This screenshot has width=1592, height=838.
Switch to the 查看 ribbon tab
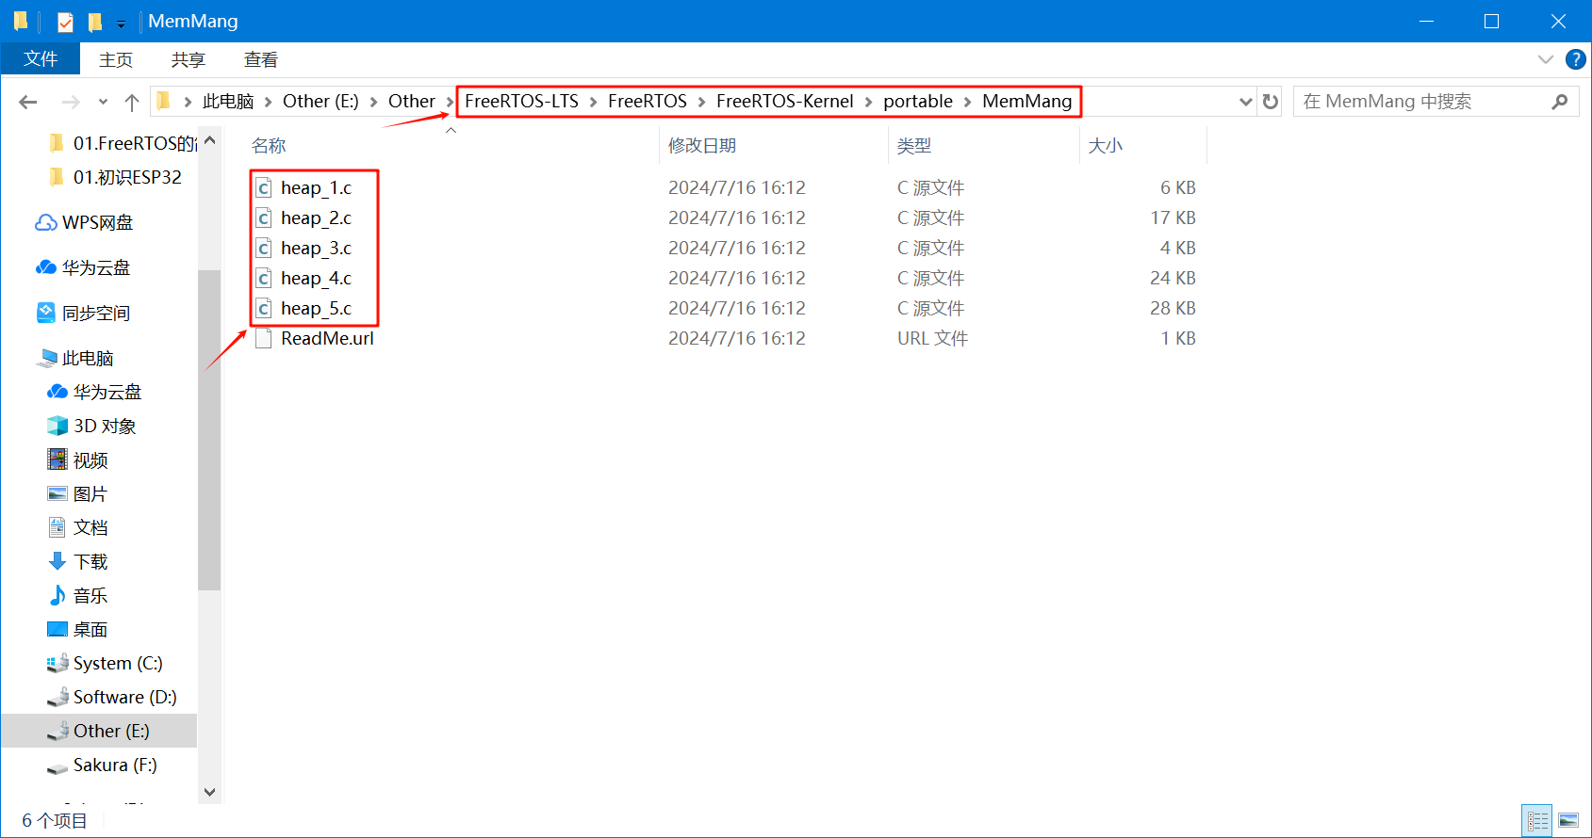tap(261, 59)
